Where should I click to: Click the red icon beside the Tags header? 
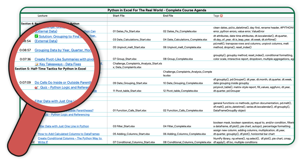pos(221,16)
